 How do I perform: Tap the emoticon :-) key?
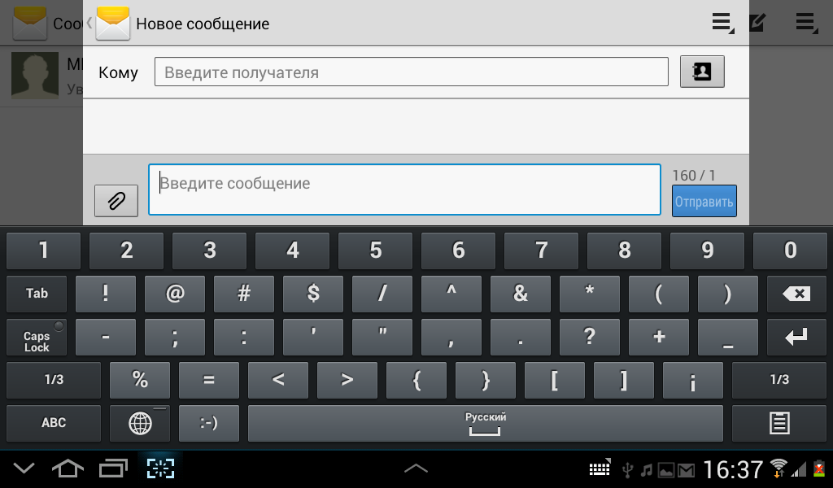point(209,423)
